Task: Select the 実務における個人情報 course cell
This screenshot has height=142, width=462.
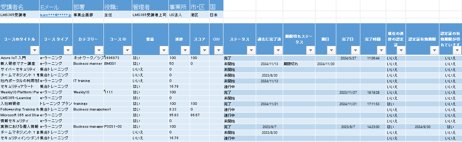Action: click(19, 126)
